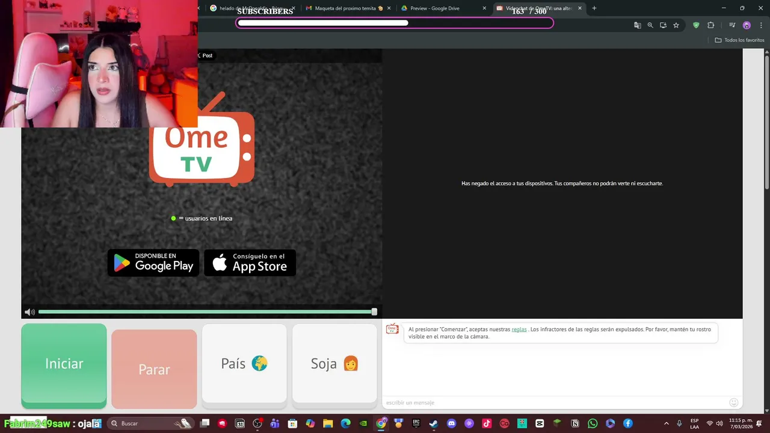
Task: Click the install app icon in address bar
Action: coord(663,25)
